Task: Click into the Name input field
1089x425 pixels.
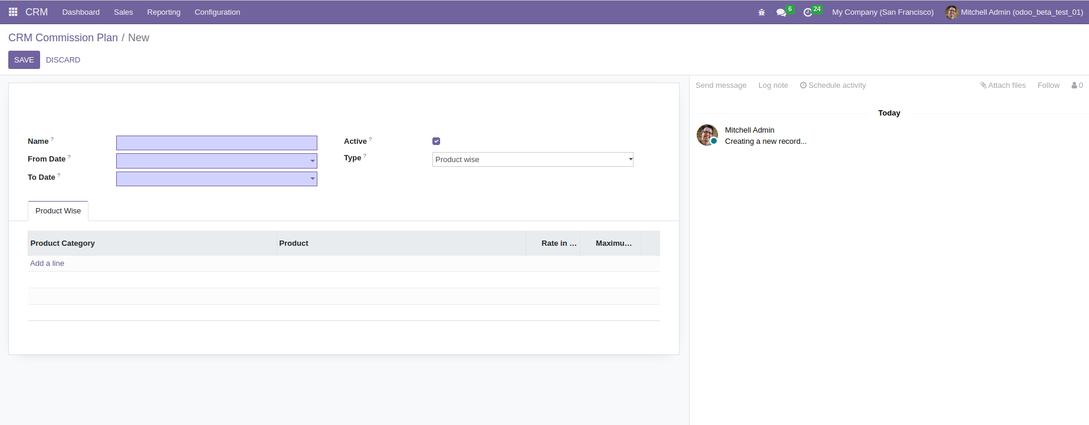Action: (217, 143)
